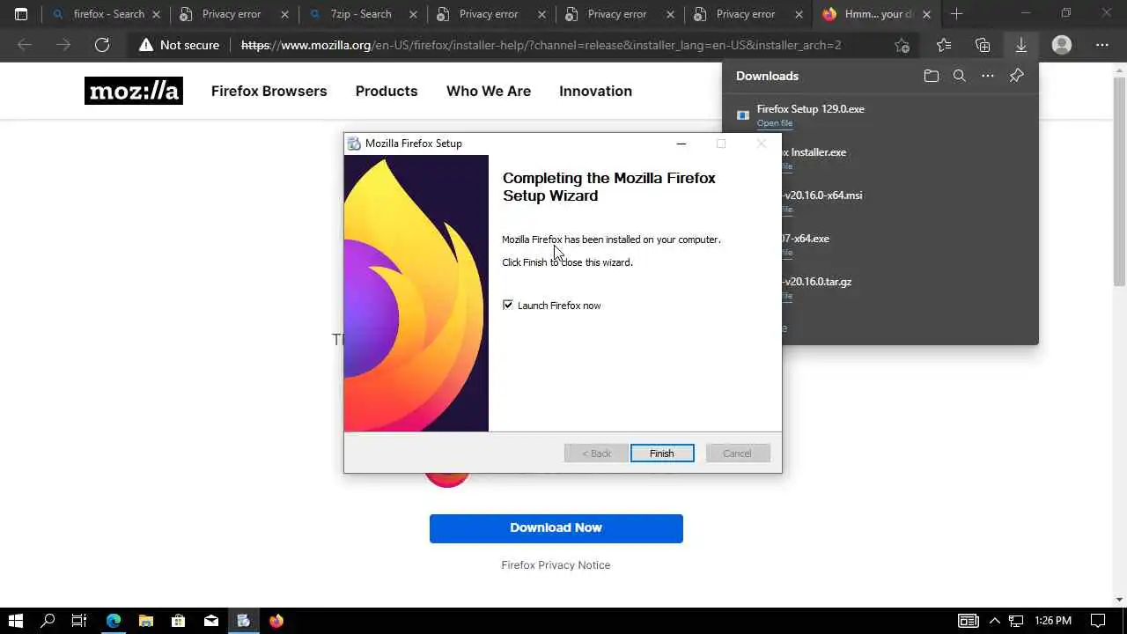Open Edge Settings and more menu
This screenshot has height=634, width=1127.
[x=1102, y=45]
